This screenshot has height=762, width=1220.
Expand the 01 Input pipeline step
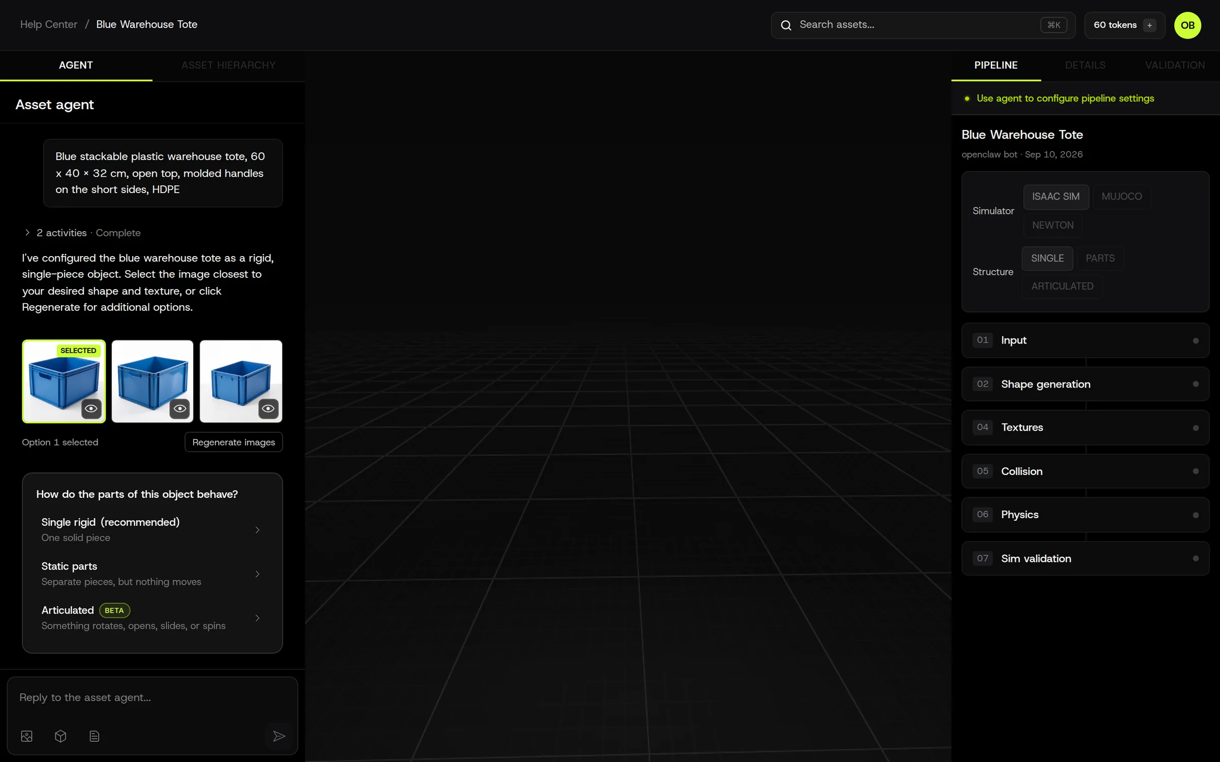[1085, 340]
